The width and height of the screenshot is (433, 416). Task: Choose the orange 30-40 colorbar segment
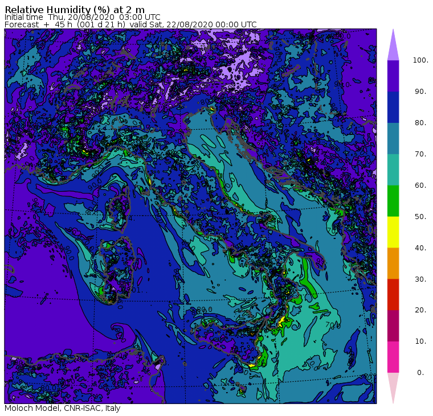click(x=393, y=263)
